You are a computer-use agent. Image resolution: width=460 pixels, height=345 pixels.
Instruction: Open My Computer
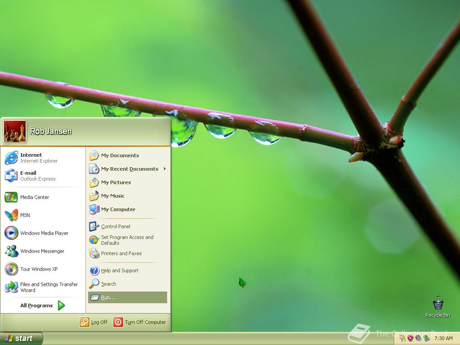click(x=128, y=209)
